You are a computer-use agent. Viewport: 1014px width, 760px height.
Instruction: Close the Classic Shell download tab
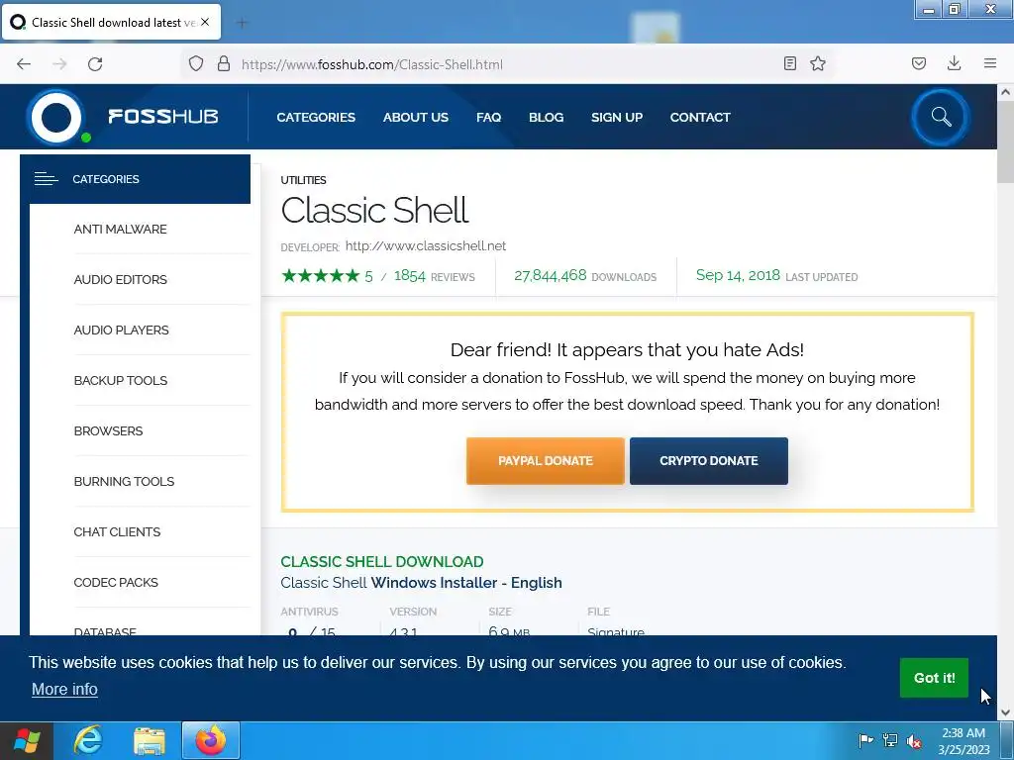(205, 22)
